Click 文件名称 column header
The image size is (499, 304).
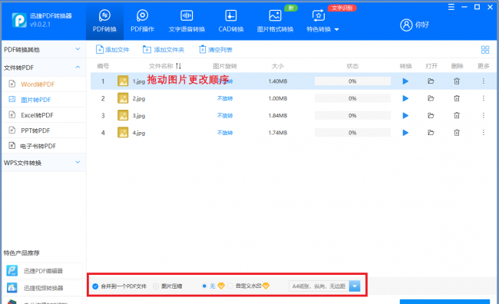coord(160,66)
